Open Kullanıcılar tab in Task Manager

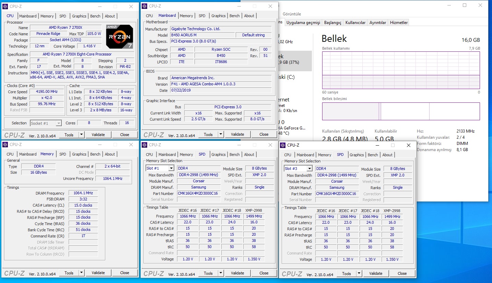point(355,23)
